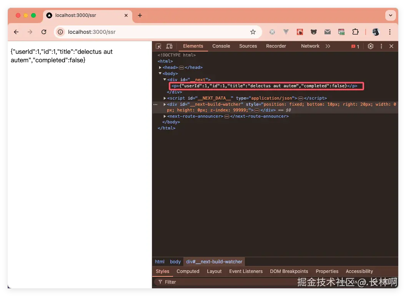This screenshot has width=406, height=296.
Task: Click the red square extension icon
Action: pyautogui.click(x=300, y=32)
